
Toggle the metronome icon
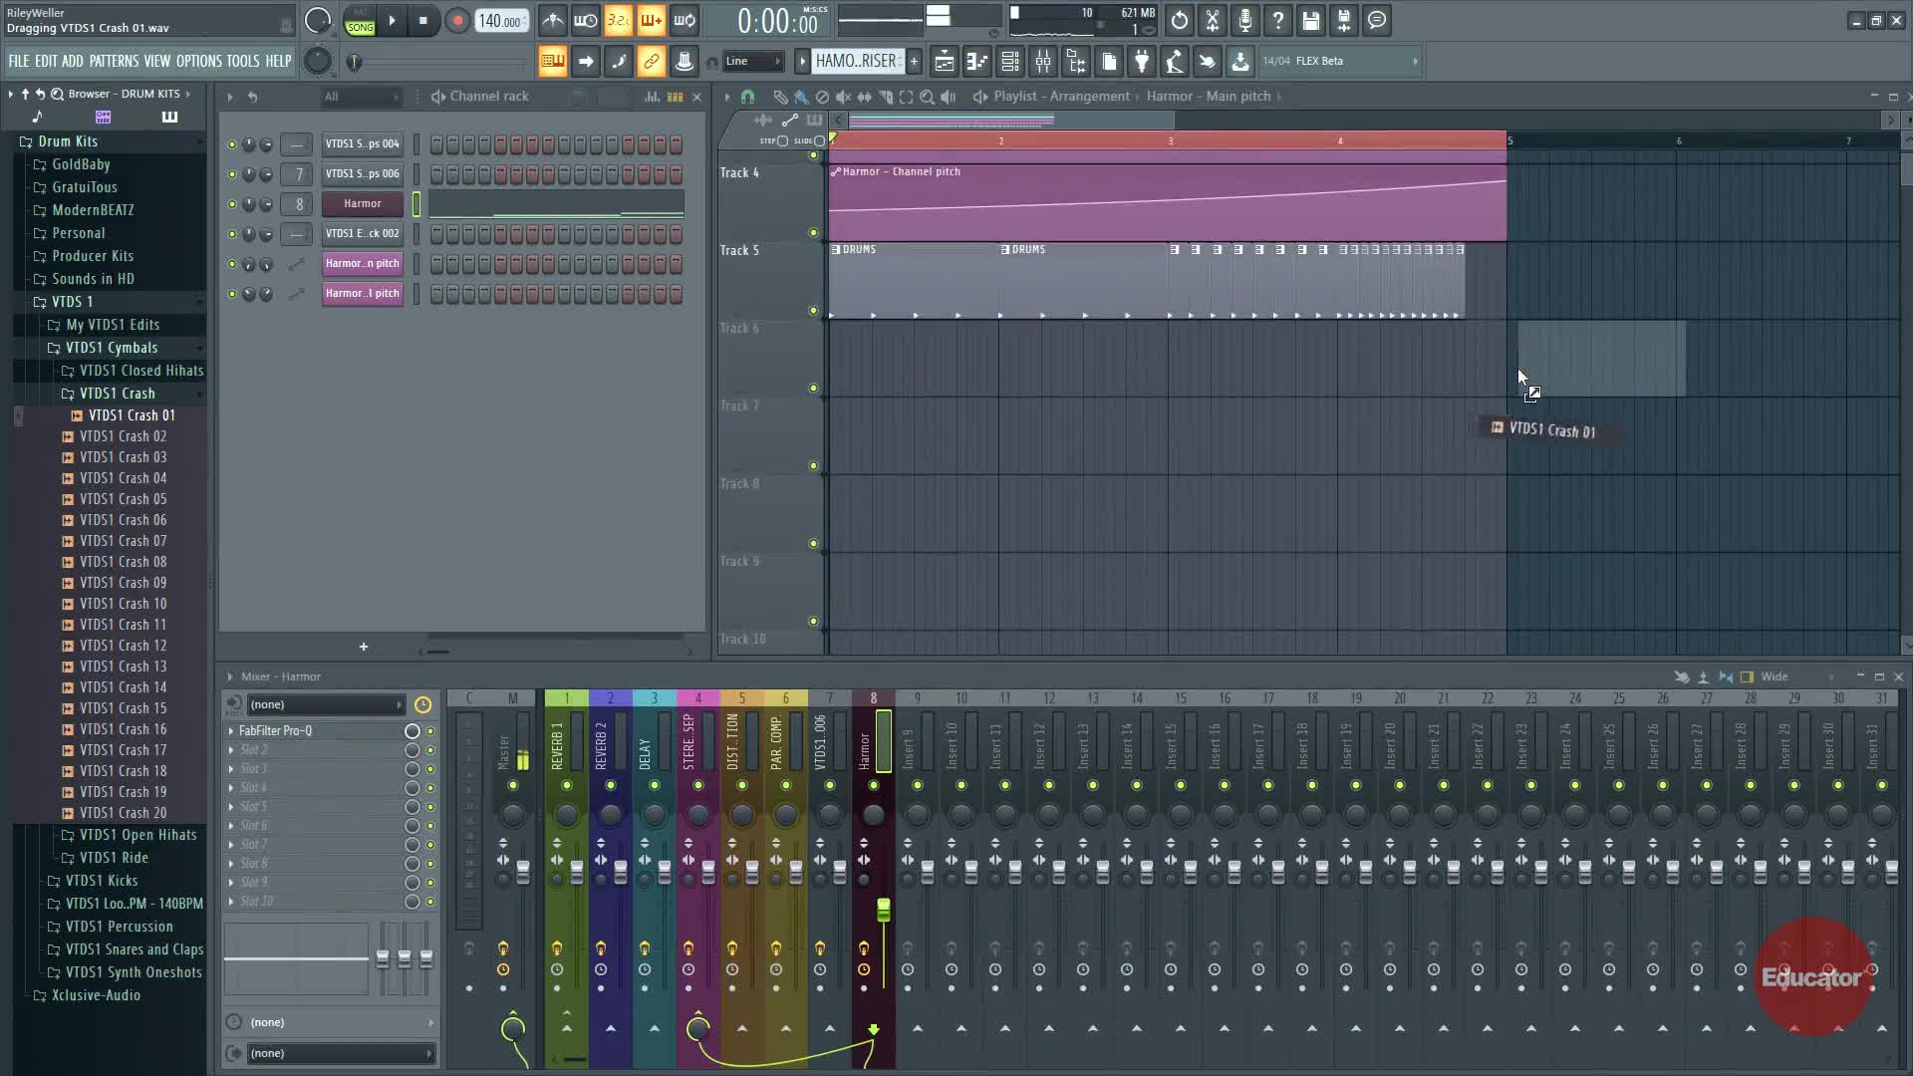tap(553, 21)
